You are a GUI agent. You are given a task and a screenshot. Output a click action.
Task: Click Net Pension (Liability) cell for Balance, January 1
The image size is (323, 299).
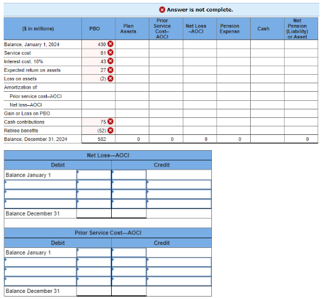pyautogui.click(x=301, y=44)
